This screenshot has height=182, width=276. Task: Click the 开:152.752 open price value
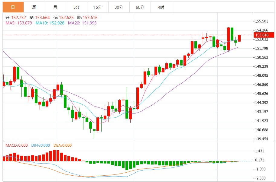pos(16,18)
